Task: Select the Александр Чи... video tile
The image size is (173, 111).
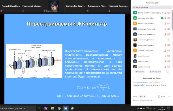Action: 97,6
